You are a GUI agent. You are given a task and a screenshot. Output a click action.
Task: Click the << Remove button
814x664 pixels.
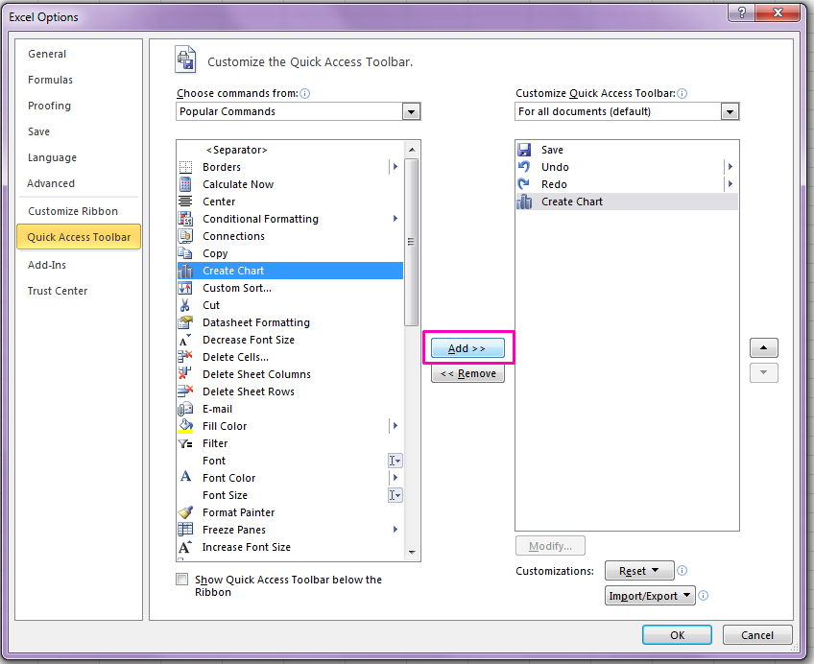coord(467,373)
